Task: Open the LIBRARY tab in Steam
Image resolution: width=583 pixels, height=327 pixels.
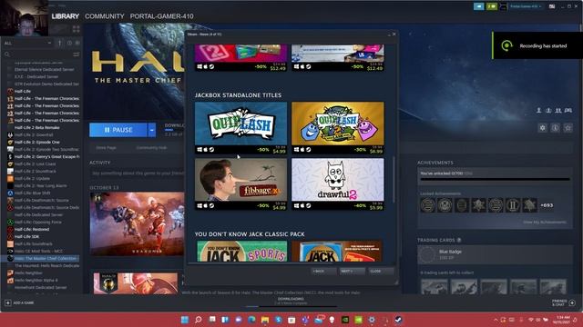Action: point(65,16)
